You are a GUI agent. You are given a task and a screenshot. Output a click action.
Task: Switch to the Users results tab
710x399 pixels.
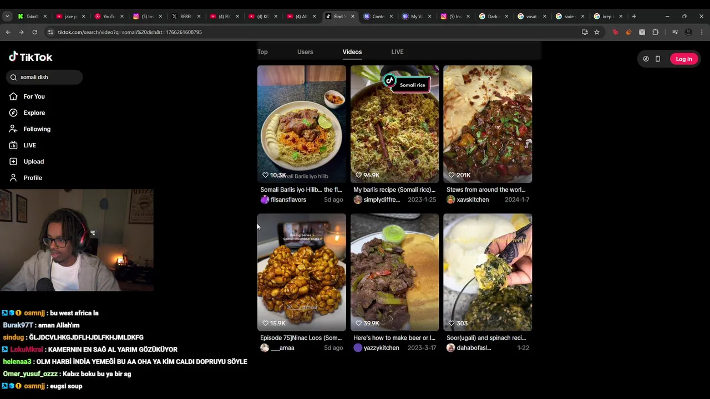click(305, 52)
